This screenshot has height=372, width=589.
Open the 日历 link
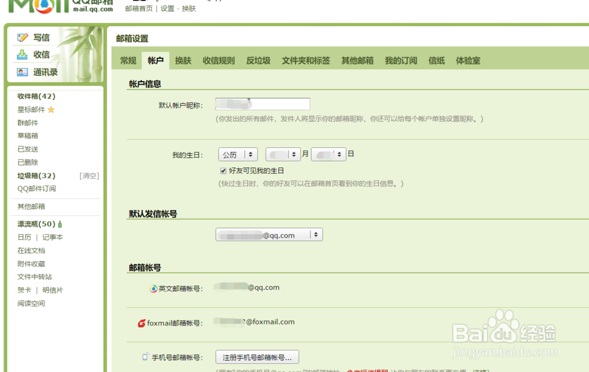(x=24, y=238)
